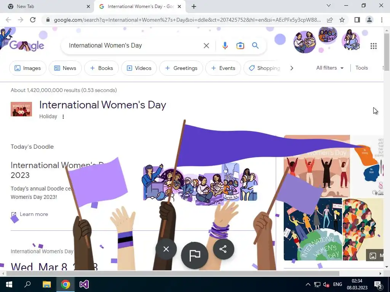Close the International Women's Day tab

179,7
